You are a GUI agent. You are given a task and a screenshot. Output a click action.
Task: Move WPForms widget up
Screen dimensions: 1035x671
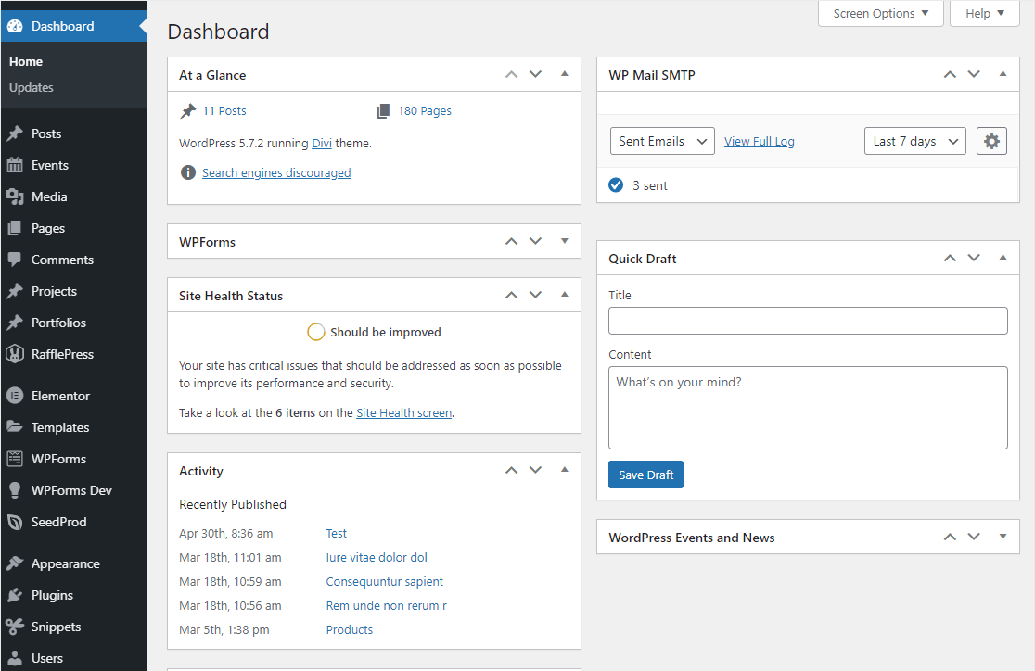512,241
